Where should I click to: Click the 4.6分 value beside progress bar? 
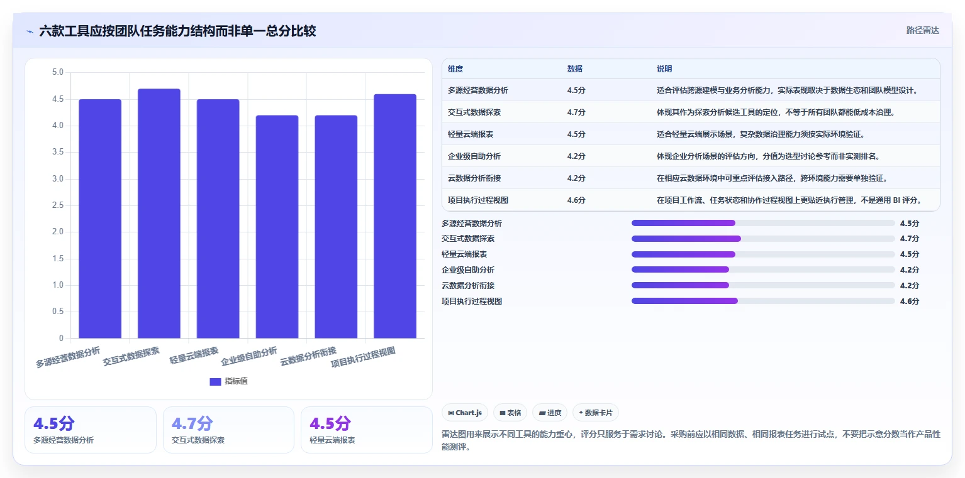tap(910, 301)
